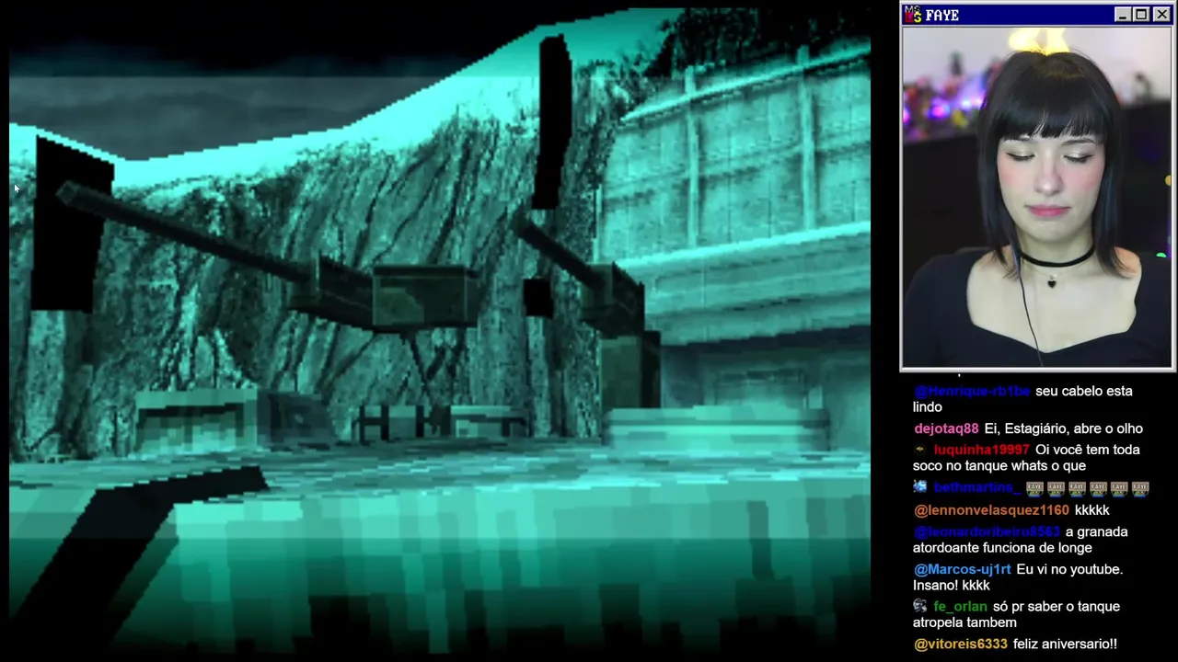Click the badge icon before bethmartins_

[920, 487]
